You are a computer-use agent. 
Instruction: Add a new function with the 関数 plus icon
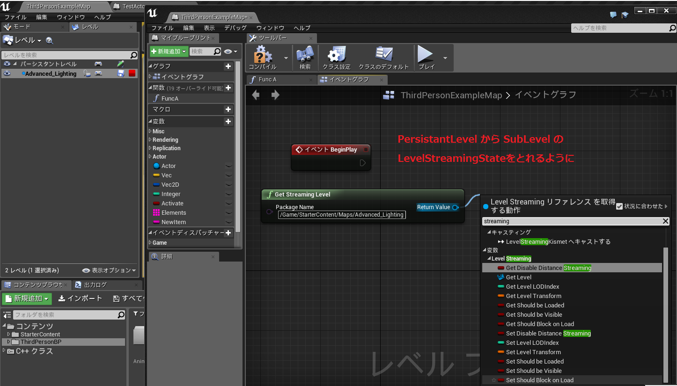point(228,88)
